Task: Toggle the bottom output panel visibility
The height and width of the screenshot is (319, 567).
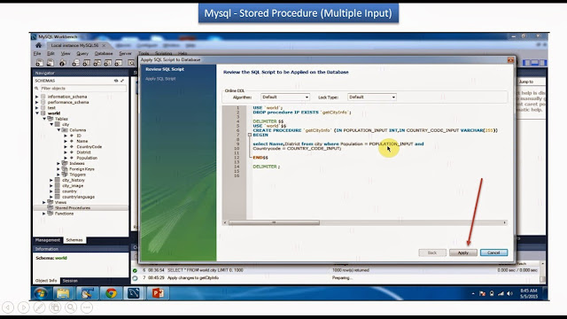Action: click(x=535, y=63)
